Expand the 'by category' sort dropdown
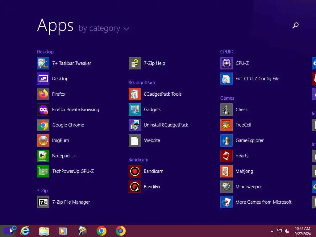The width and height of the screenshot is (316, 237). 104,28
